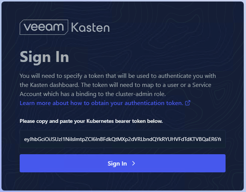Click the bearer token instruction label

coord(91,121)
